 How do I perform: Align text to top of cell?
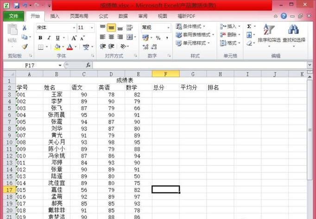point(103,28)
